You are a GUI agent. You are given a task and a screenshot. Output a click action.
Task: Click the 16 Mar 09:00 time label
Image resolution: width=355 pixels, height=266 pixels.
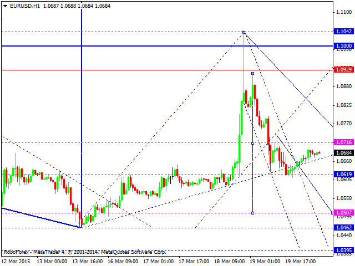(x=123, y=262)
